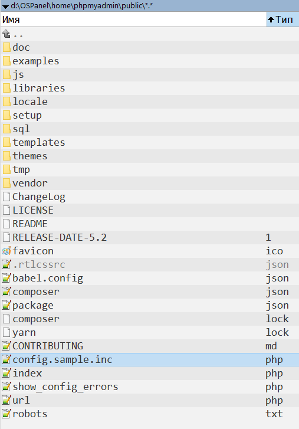Screen dimensions: 299x429
Task: Select the 'url' file name
Action: [x=21, y=400]
